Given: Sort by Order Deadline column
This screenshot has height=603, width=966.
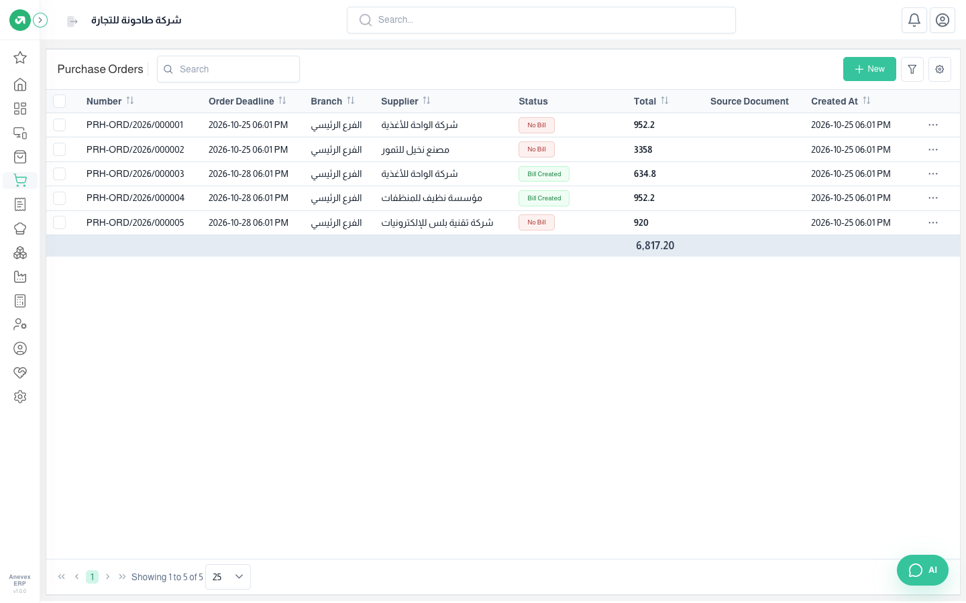Looking at the screenshot, I should (x=282, y=100).
